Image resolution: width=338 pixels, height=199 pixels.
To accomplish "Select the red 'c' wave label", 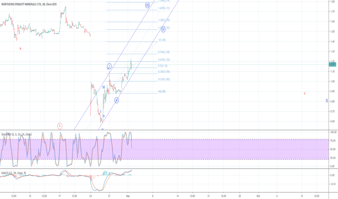I will [x=305, y=93].
